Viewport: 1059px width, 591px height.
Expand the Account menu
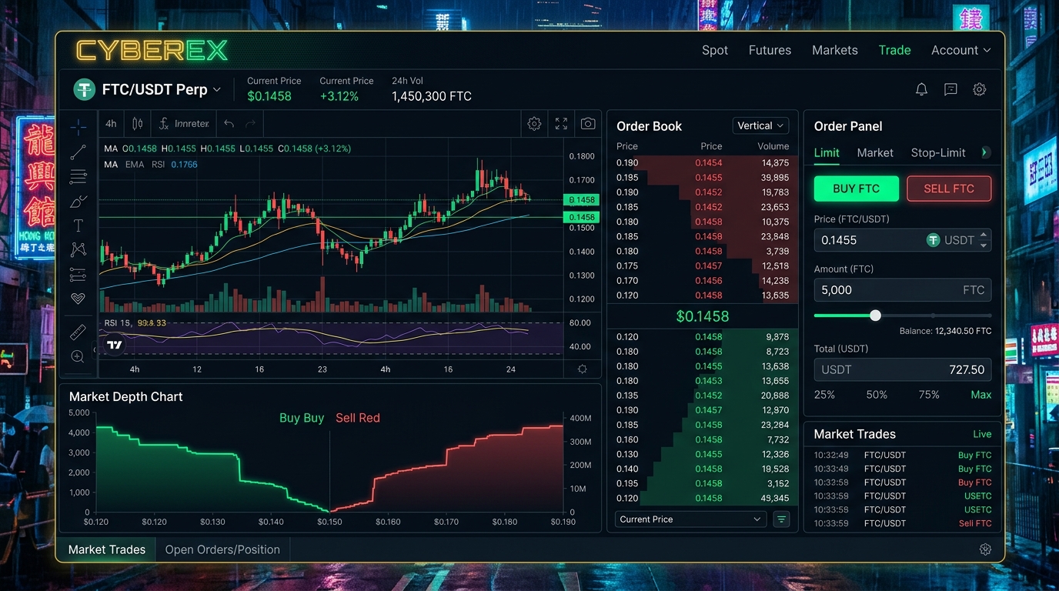[961, 50]
